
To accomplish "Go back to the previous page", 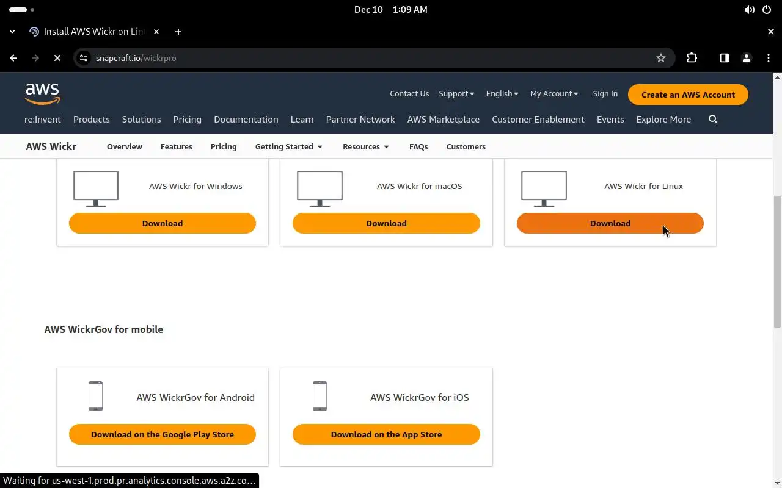I will (13, 58).
